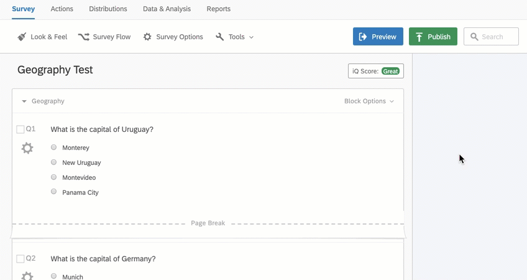This screenshot has height=280, width=527.
Task: Click the Publish upload arrow icon
Action: point(419,37)
